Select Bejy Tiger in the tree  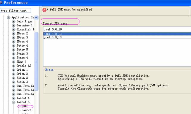coord(24,21)
